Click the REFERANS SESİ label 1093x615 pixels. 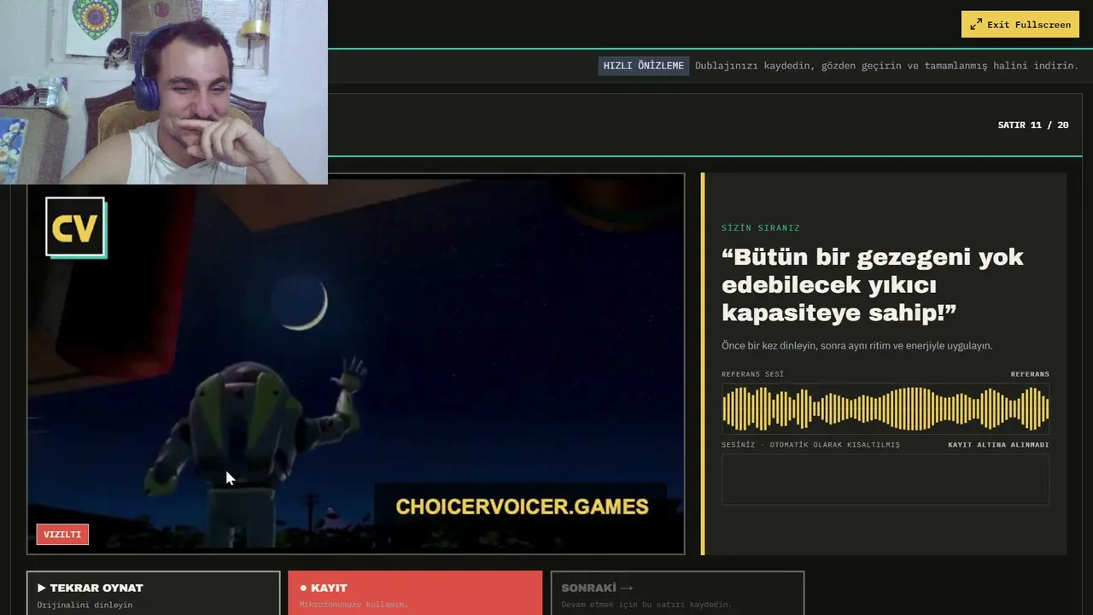(x=752, y=374)
